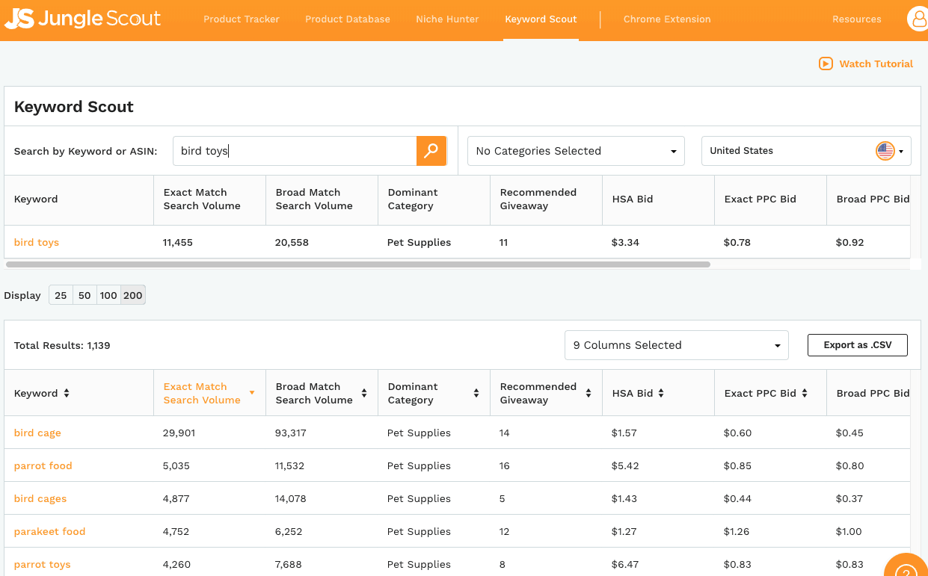
Task: Set display to 100 results
Action: pyautogui.click(x=108, y=295)
